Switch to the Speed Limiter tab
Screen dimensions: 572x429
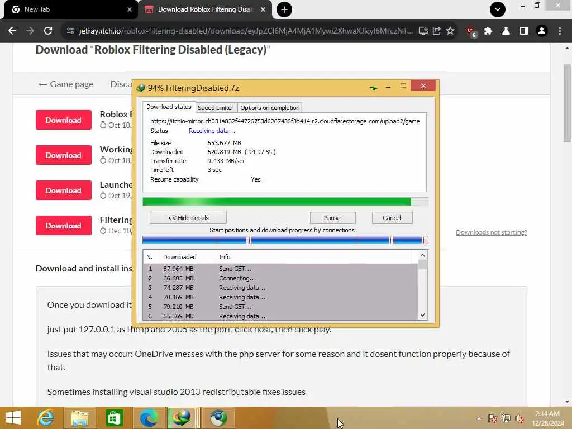click(x=215, y=108)
